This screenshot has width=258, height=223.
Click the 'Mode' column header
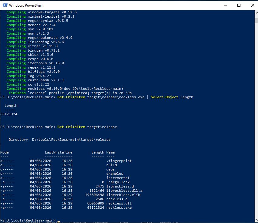(x=5, y=152)
